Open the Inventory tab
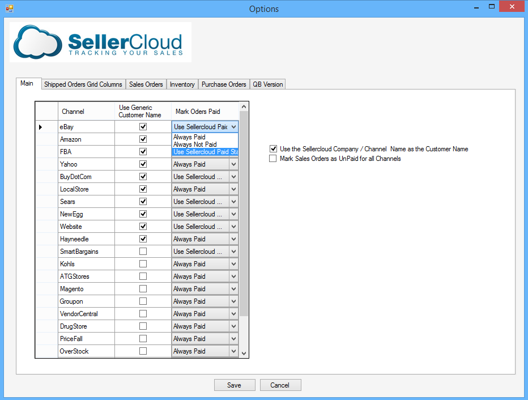Screen dimensions: 528x400 click(x=182, y=83)
